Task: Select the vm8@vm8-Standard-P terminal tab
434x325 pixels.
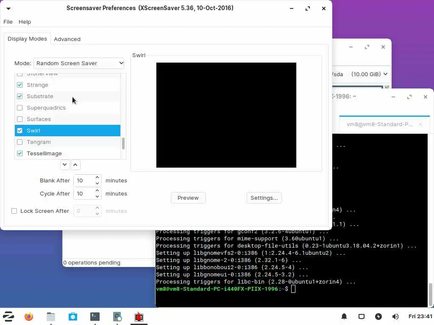Action: coord(384,124)
